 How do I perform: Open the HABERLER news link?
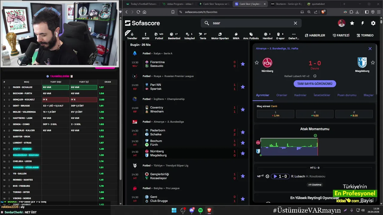pyautogui.click(x=315, y=35)
